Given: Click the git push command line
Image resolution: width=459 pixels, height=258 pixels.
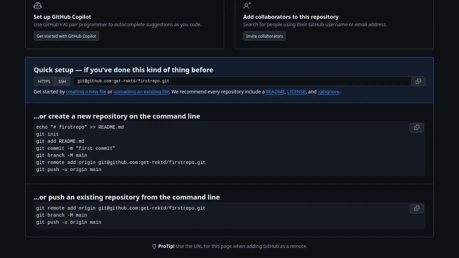Looking at the screenshot, I should 69,169.
